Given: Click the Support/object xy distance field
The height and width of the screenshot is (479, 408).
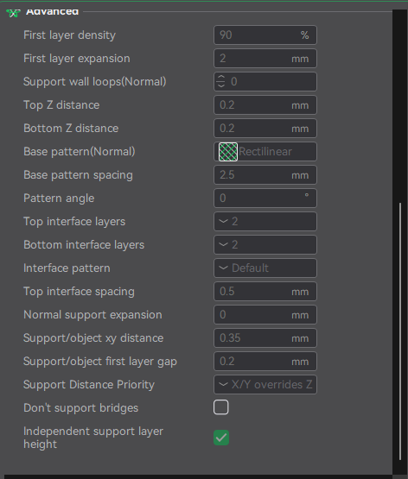Looking at the screenshot, I should click(265, 337).
